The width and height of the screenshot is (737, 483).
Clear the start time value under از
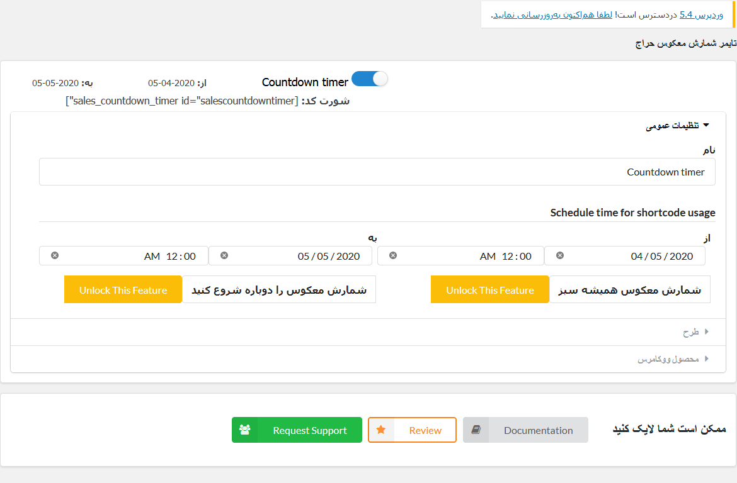click(393, 255)
